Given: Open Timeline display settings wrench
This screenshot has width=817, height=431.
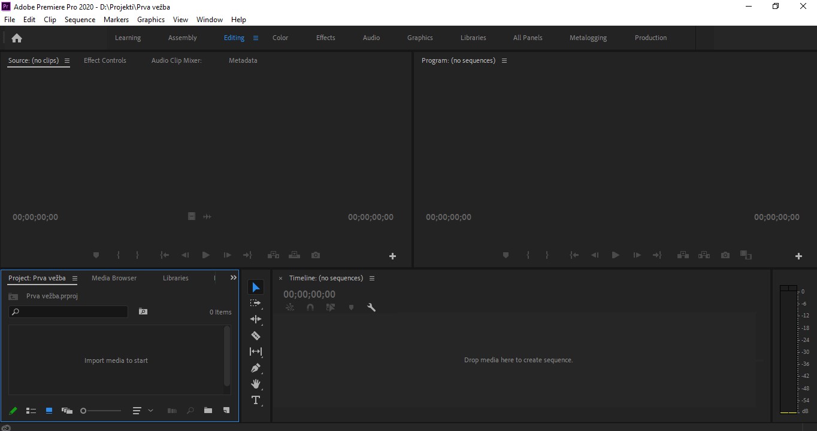Looking at the screenshot, I should pos(371,307).
